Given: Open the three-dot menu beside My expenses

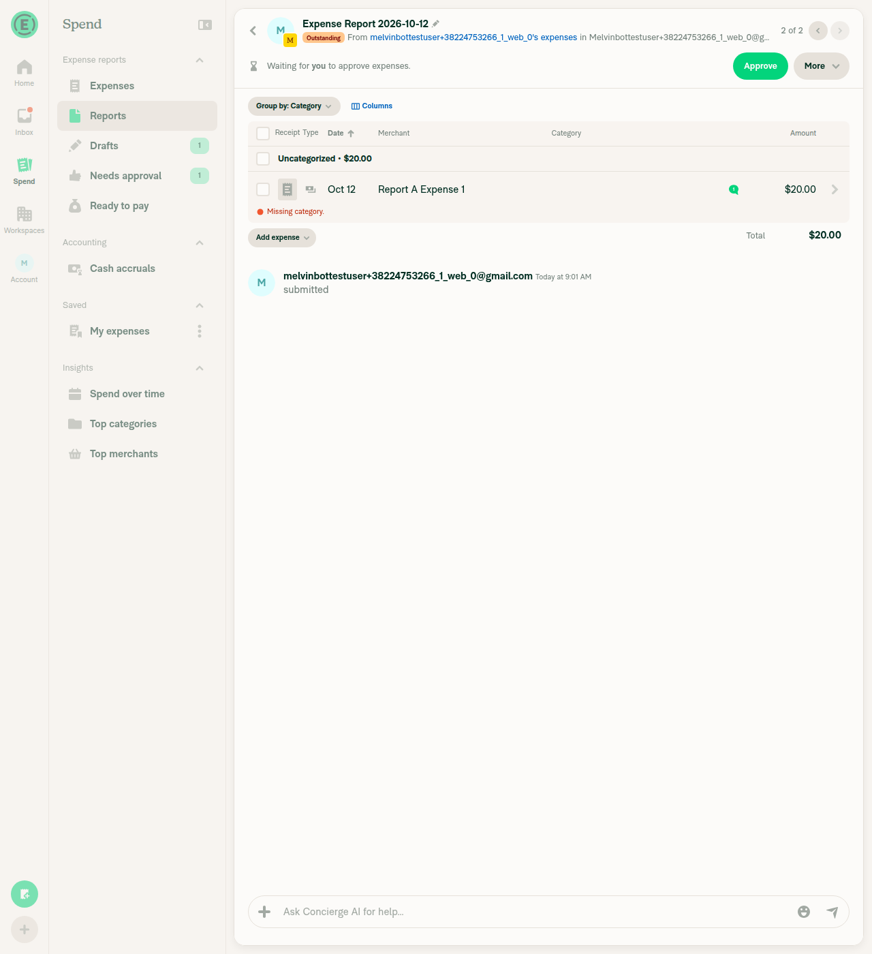Looking at the screenshot, I should coord(200,331).
